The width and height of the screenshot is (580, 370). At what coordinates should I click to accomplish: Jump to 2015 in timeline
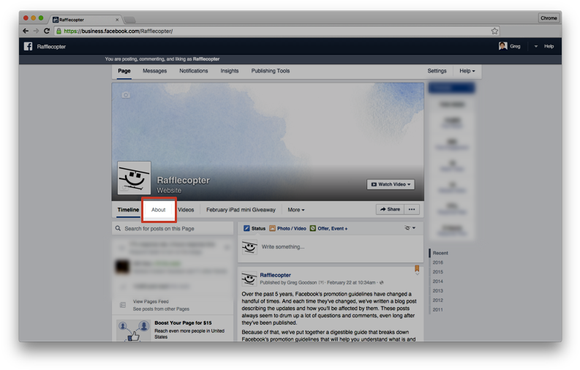[x=437, y=272]
